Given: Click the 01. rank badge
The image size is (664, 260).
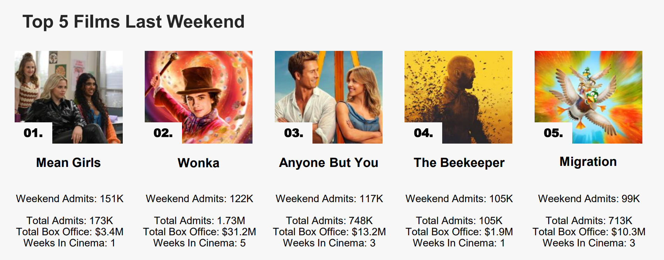Looking at the screenshot, I should click(33, 133).
